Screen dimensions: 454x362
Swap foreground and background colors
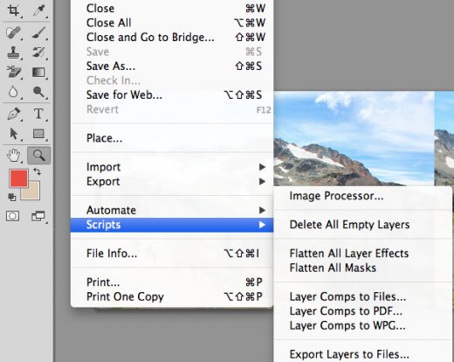coord(38,171)
